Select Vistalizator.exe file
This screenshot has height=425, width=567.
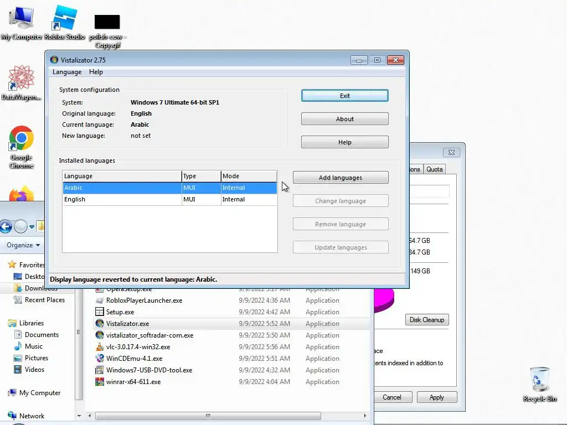tap(231, 323)
